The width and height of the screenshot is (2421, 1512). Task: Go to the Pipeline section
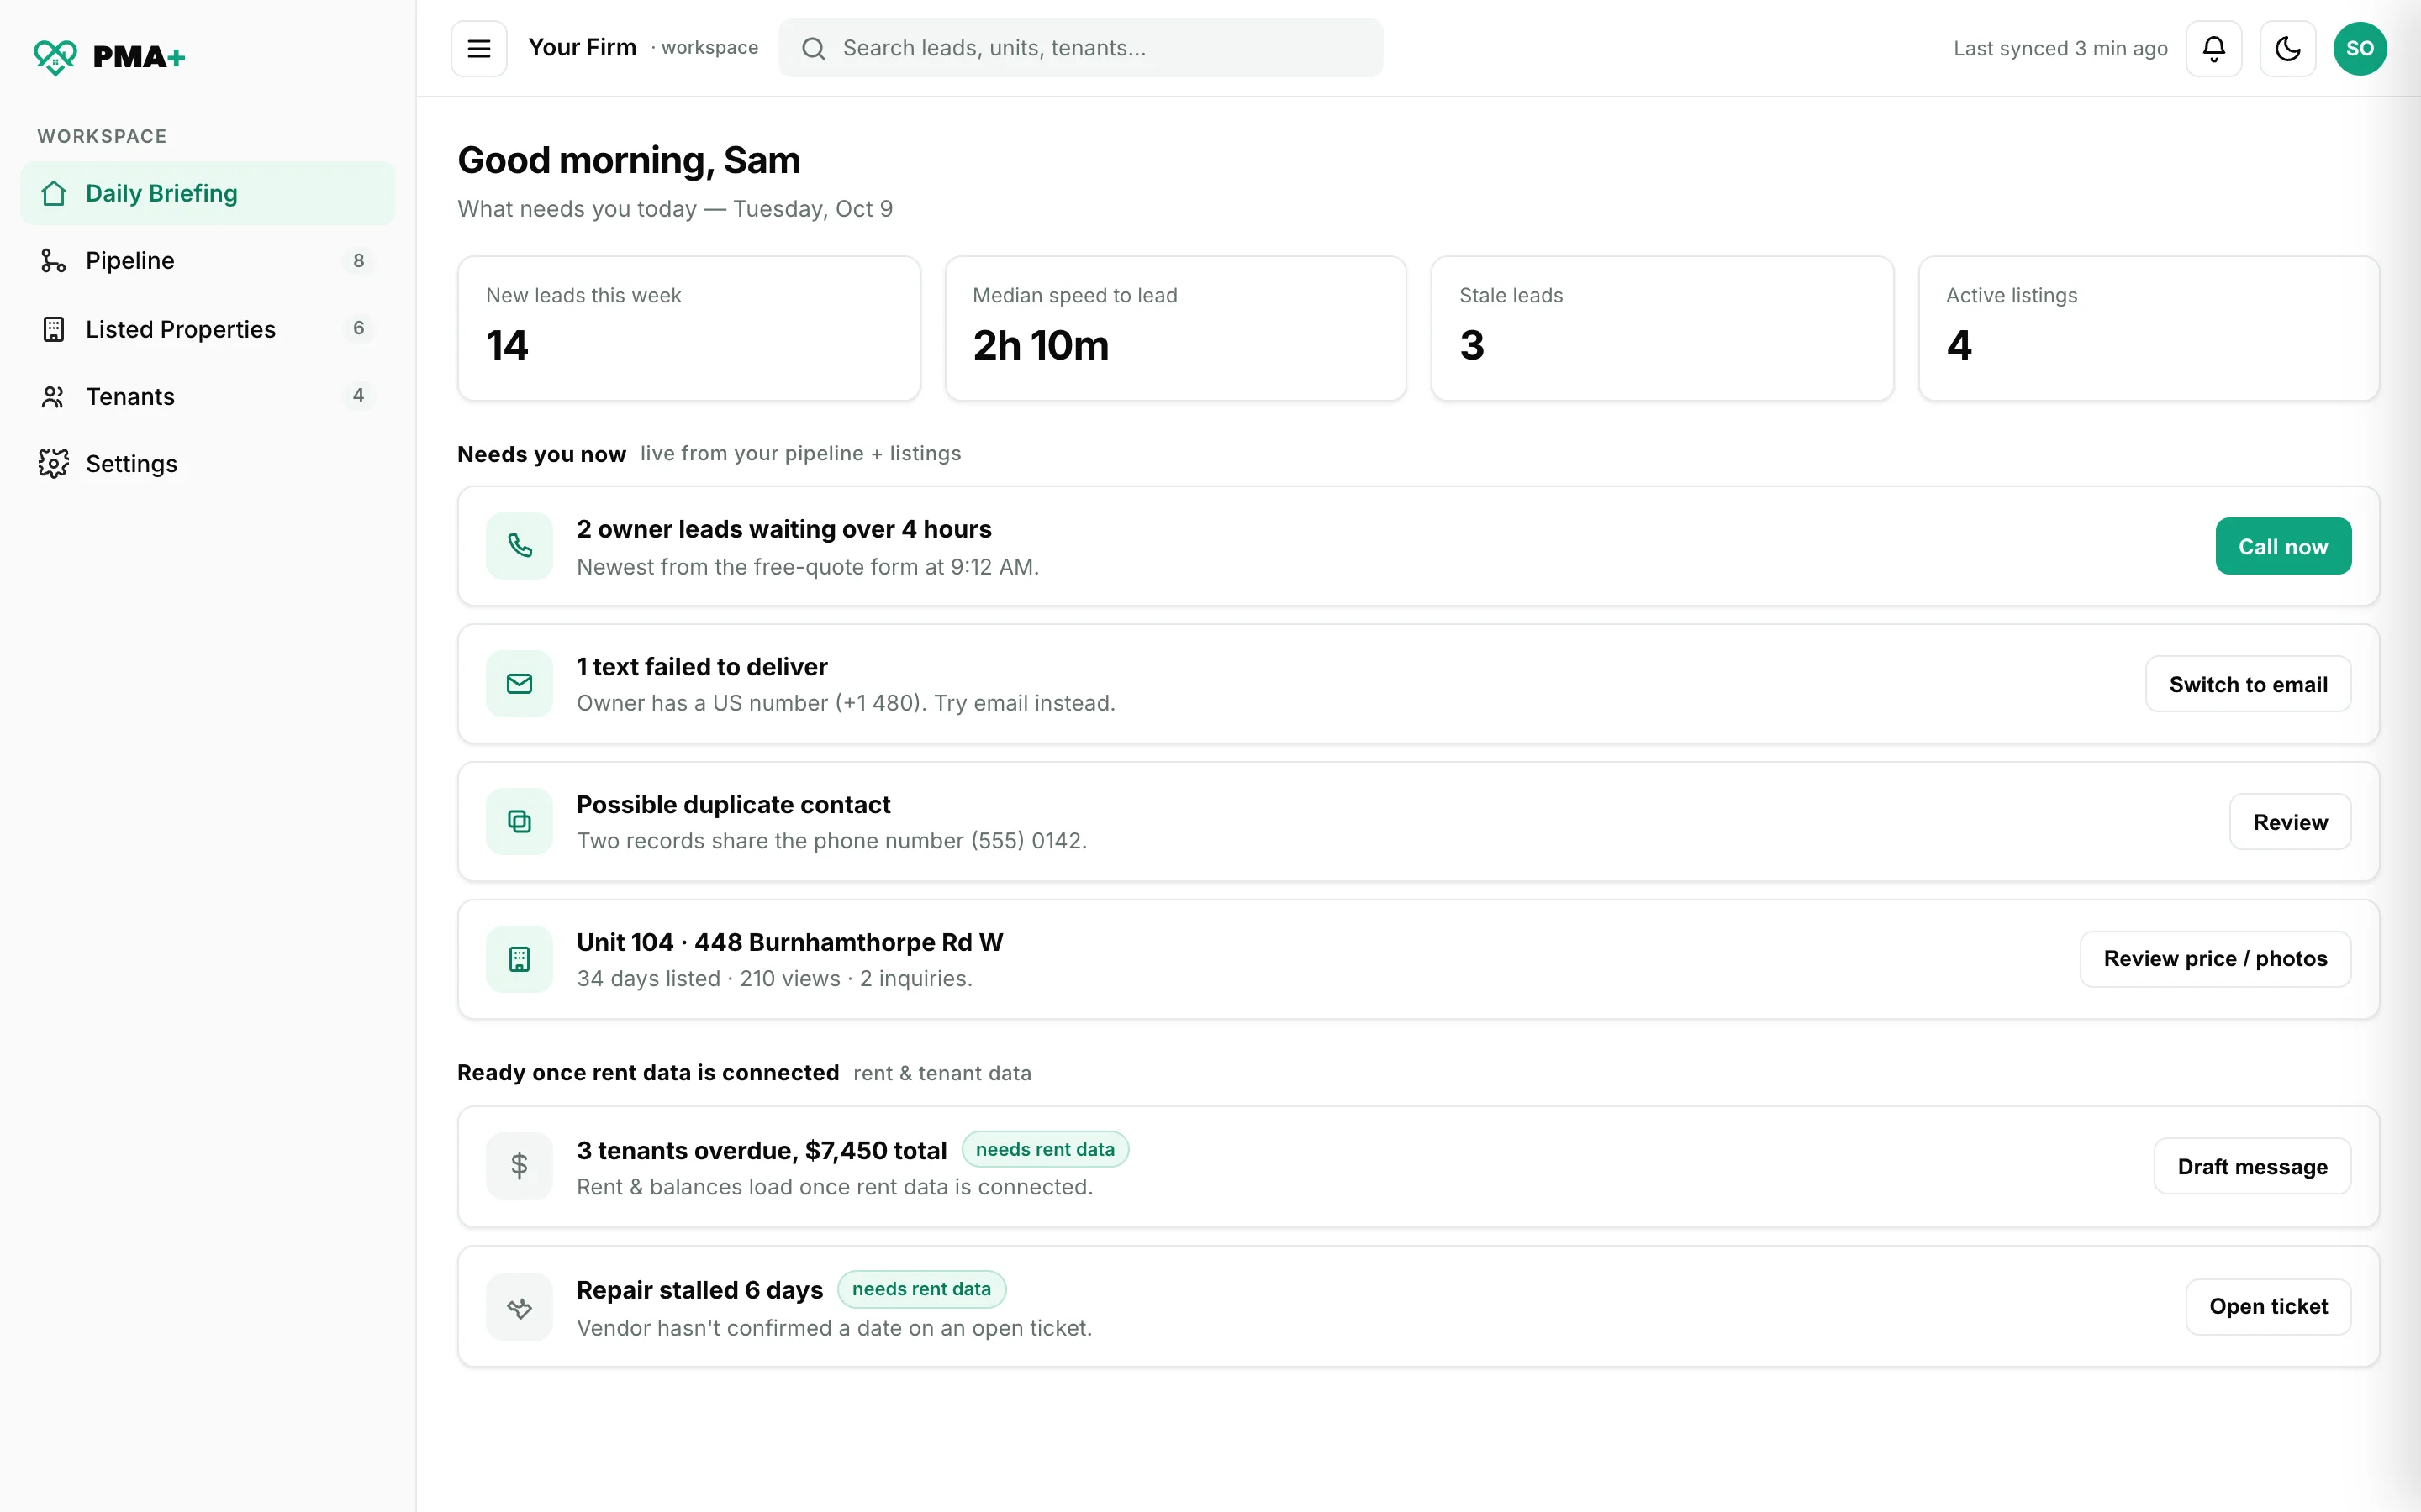207,261
